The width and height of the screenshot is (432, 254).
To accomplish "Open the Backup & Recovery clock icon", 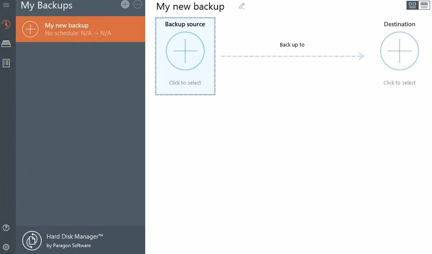I will pyautogui.click(x=6, y=24).
